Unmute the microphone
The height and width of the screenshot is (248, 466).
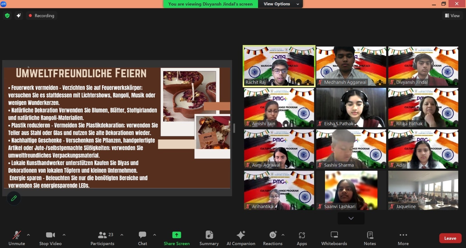point(17,238)
